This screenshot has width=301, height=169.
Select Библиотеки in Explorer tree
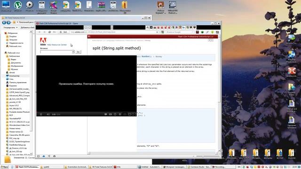15,56
